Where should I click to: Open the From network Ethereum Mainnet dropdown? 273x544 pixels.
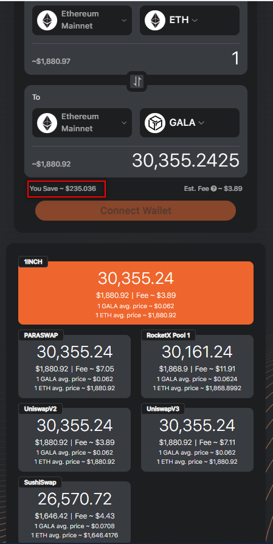[x=82, y=20]
